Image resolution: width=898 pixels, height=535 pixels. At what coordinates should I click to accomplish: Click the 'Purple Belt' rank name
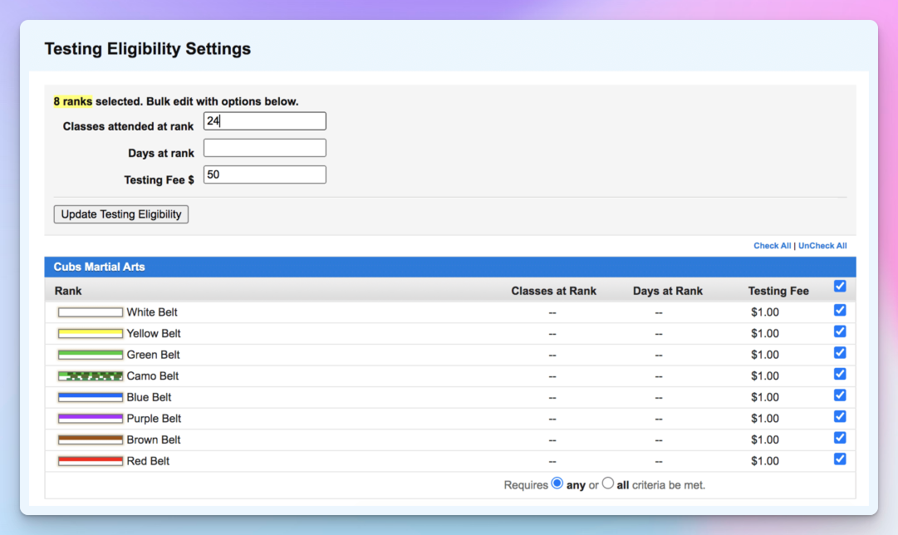(x=154, y=418)
